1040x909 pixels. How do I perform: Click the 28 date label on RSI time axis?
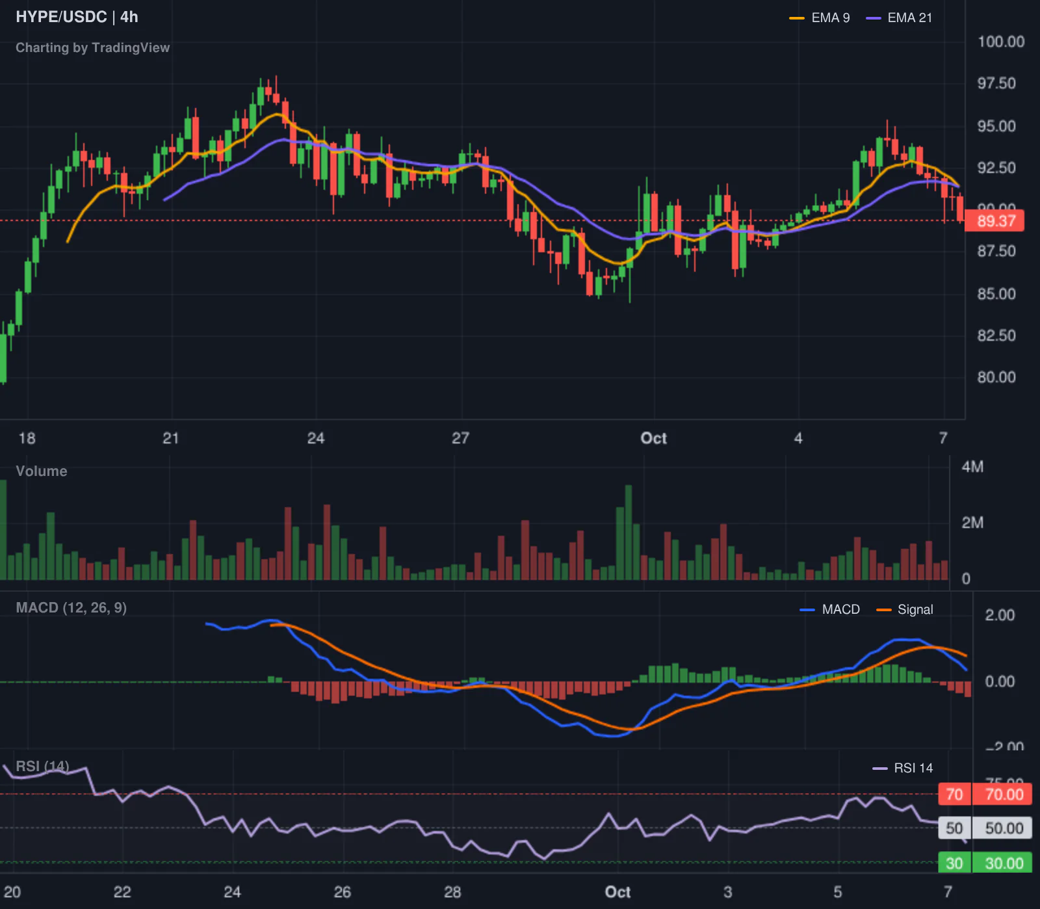452,892
